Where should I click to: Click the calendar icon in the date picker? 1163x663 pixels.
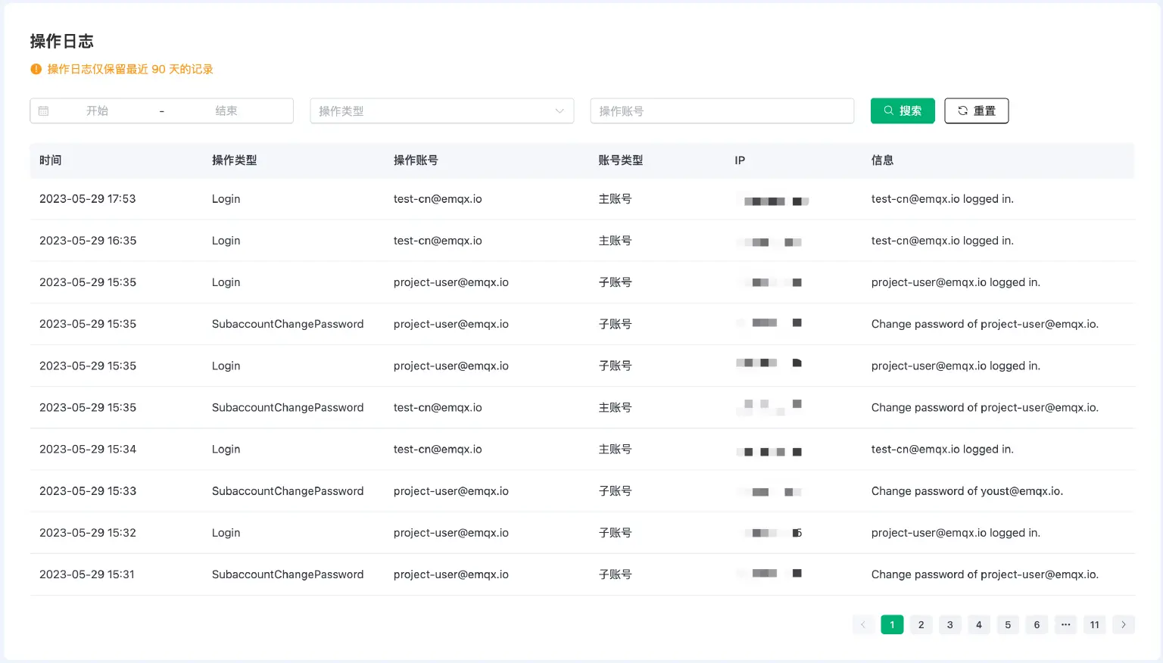44,110
